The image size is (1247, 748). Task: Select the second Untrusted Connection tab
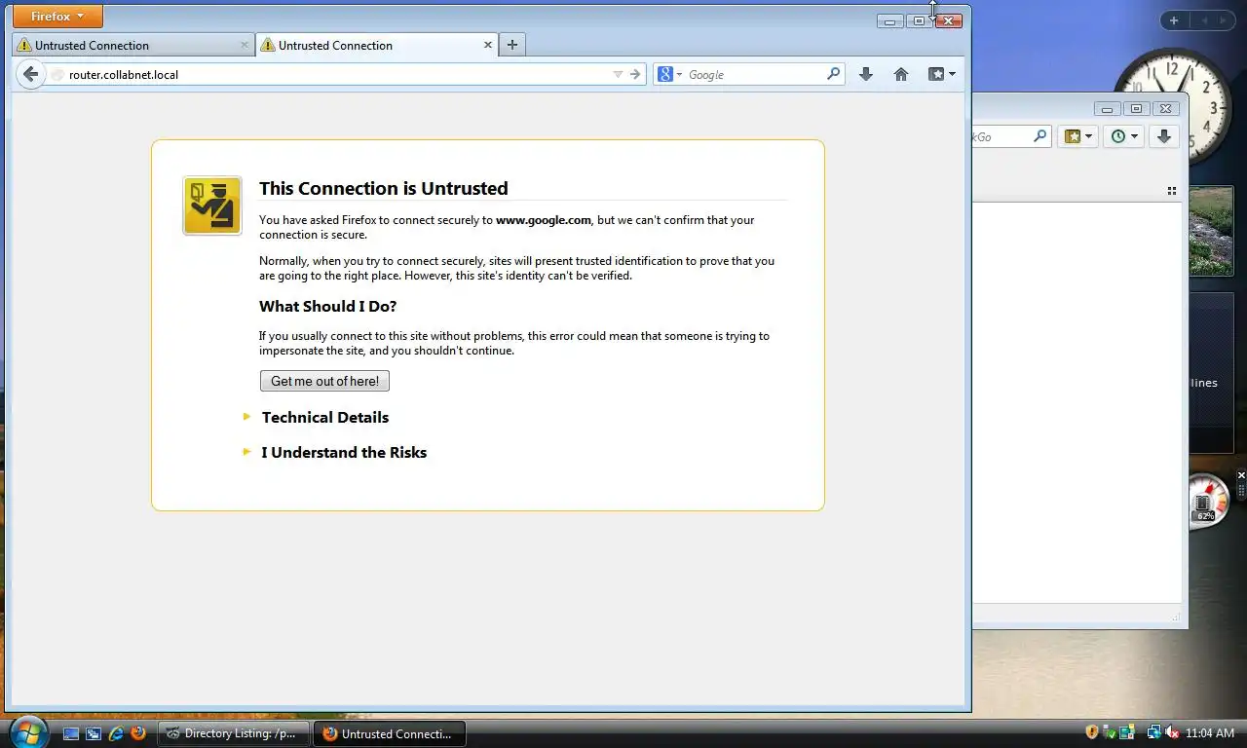click(x=377, y=45)
